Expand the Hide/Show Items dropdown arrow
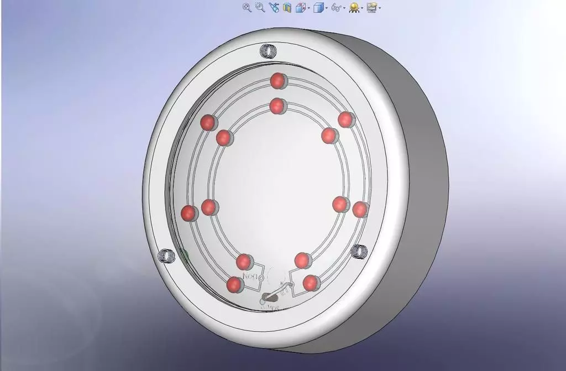This screenshot has height=371, width=566. pos(344,8)
